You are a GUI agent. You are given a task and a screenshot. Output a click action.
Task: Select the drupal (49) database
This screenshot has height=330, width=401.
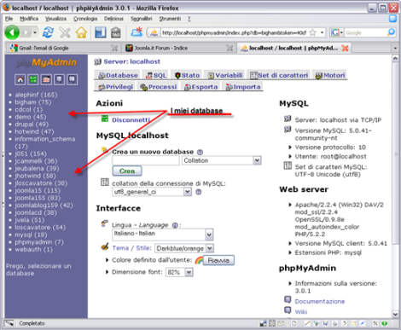[x=32, y=124]
